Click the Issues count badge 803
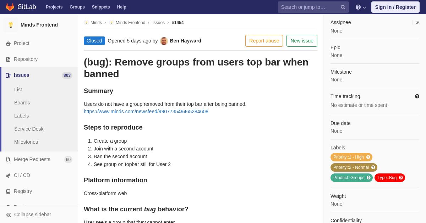This screenshot has width=426, height=223. [x=67, y=75]
